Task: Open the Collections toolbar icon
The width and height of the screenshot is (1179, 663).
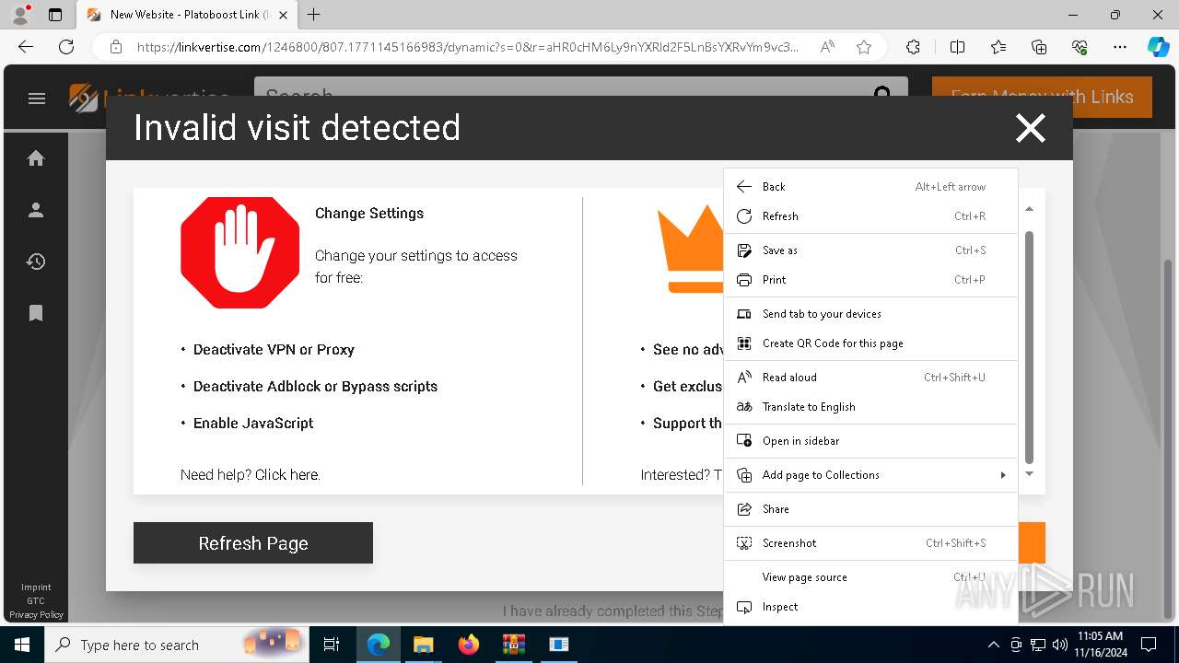Action: point(1039,47)
